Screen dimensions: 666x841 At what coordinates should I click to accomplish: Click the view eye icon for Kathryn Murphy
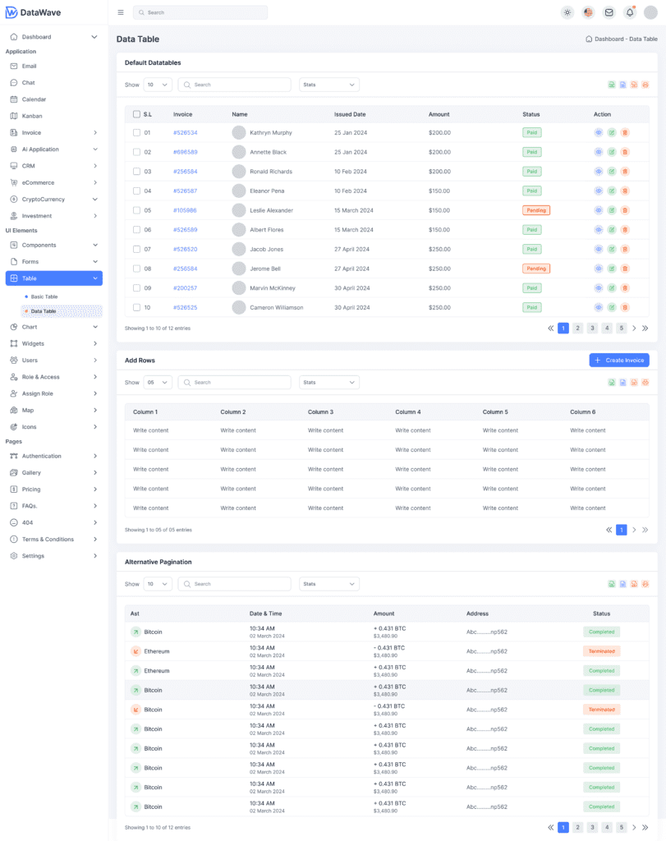click(599, 132)
